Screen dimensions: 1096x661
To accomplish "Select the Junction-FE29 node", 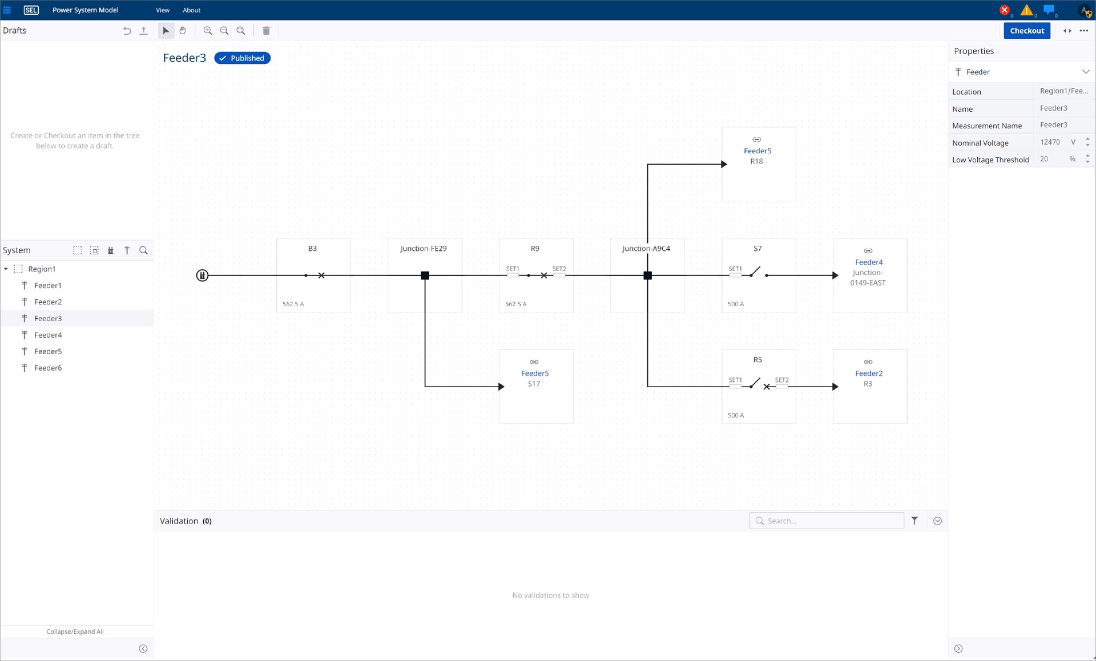I will coord(425,276).
